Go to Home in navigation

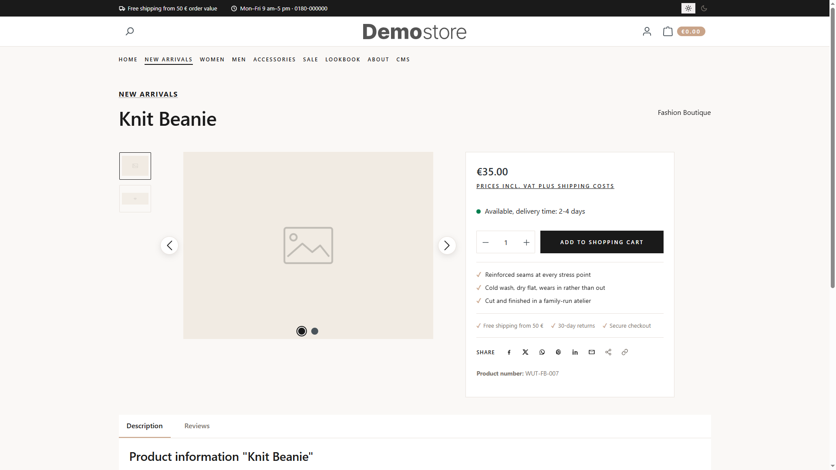pos(128,60)
